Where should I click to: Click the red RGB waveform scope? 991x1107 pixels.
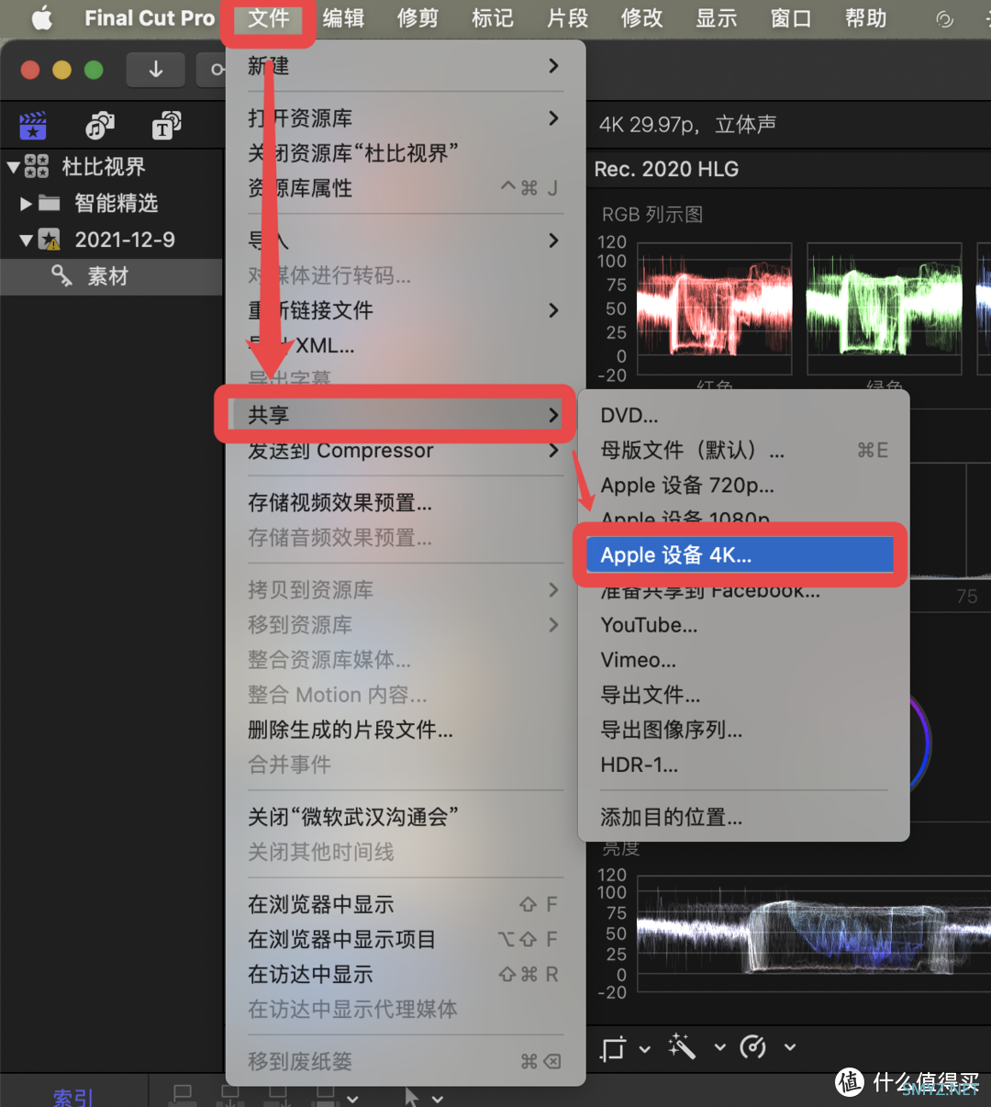click(714, 308)
